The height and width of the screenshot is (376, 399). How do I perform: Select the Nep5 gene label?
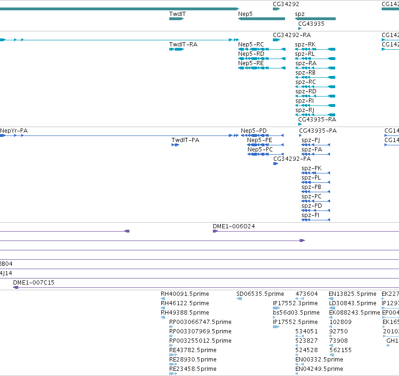245,14
